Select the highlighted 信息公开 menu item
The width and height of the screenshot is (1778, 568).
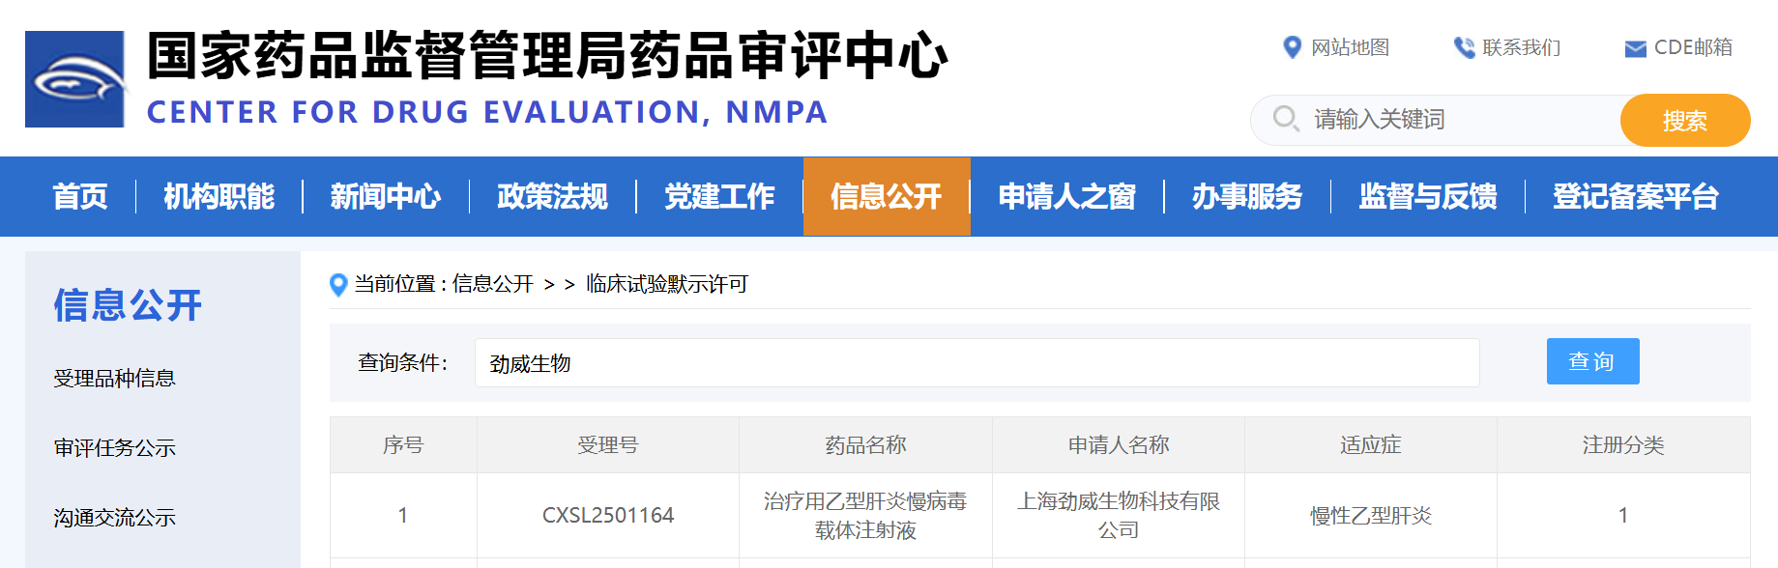887,196
